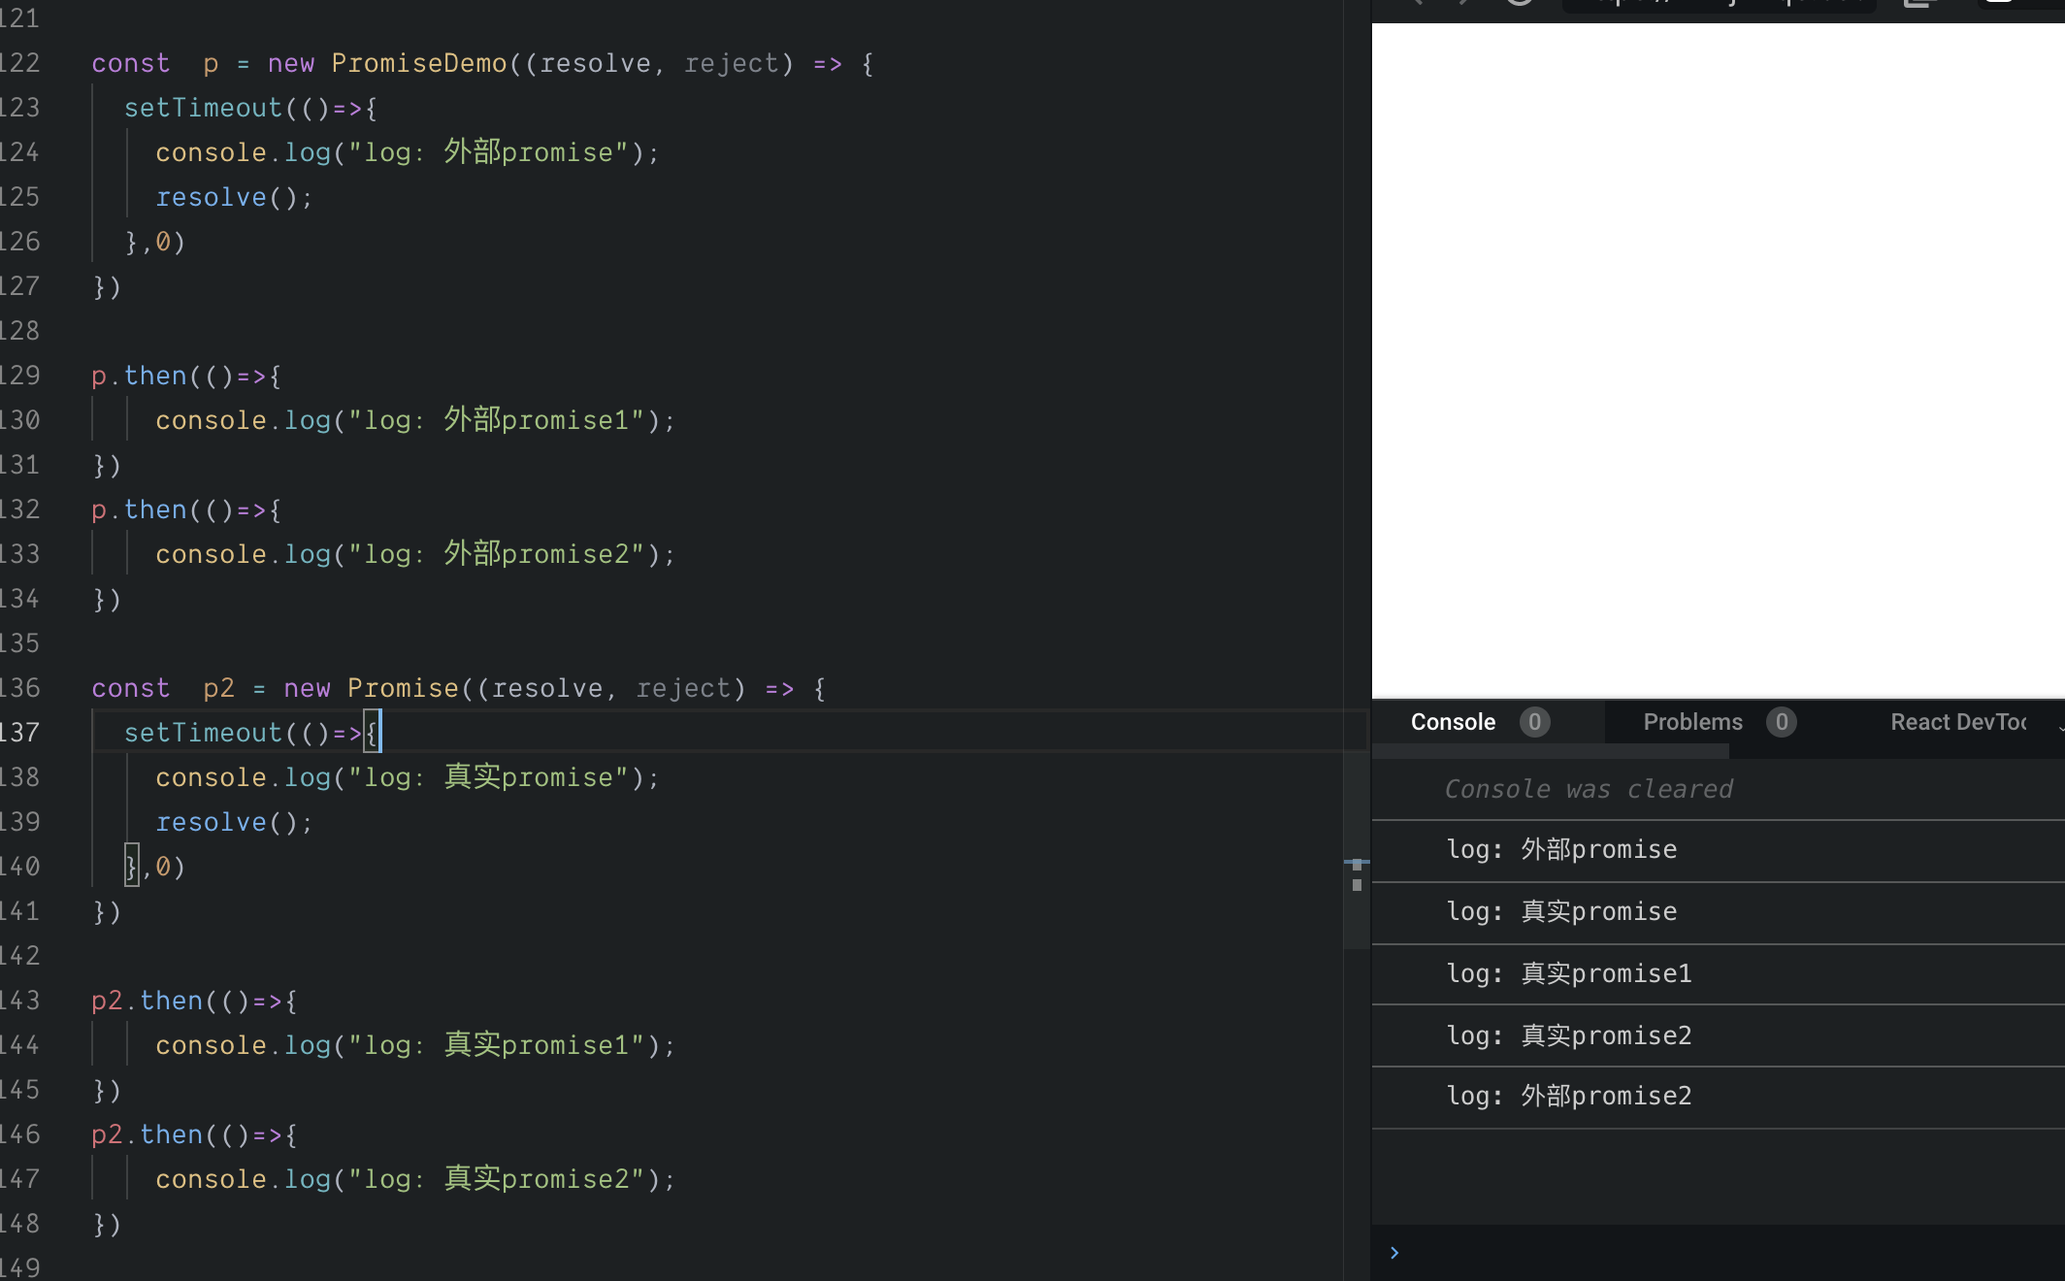Focus the preview address bar
2065x1281 pixels.
[x=1718, y=3]
